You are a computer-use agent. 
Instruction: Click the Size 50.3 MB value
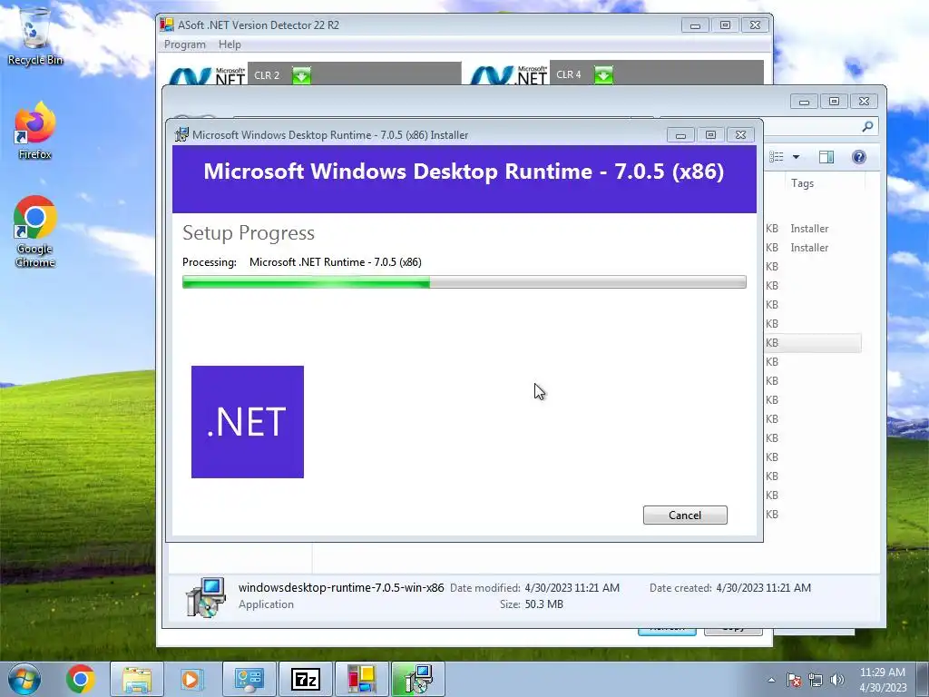544,604
